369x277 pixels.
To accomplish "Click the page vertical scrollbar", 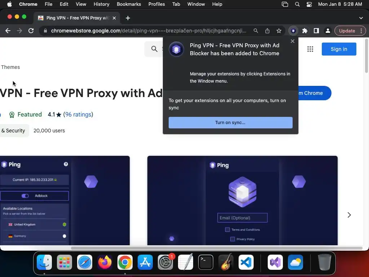I will (366, 56).
